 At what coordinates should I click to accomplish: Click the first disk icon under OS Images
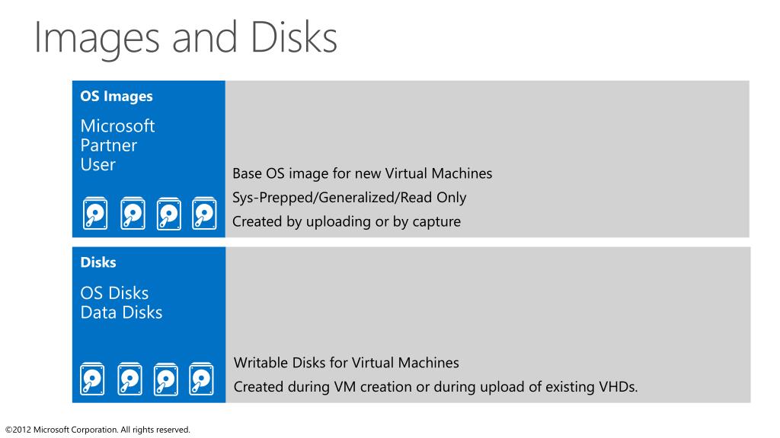tap(95, 214)
